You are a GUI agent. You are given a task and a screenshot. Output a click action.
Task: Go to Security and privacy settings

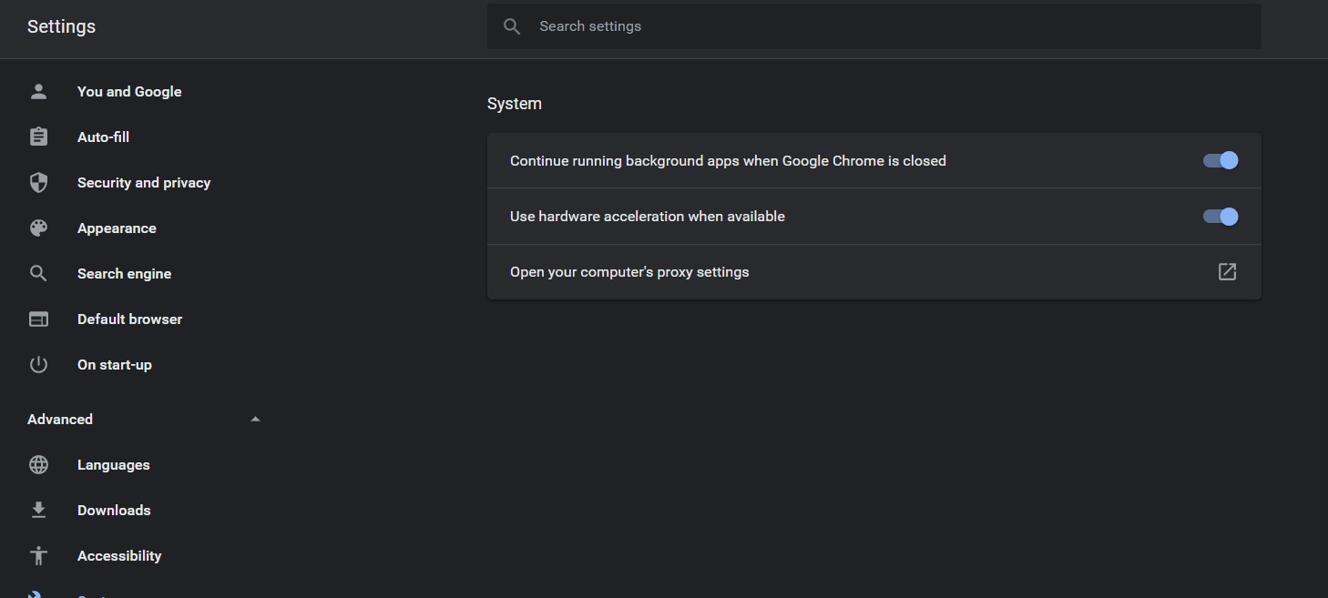(144, 183)
